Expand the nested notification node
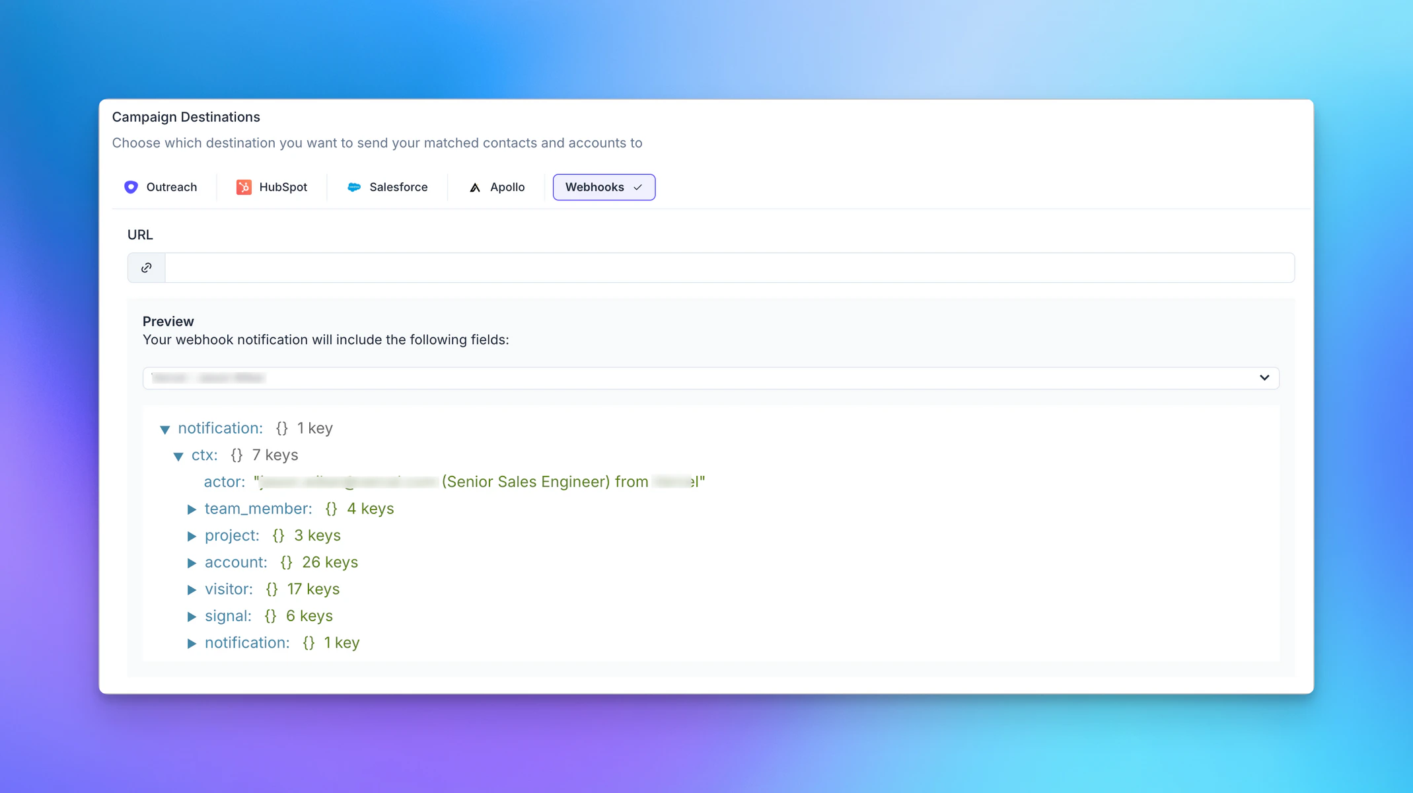The image size is (1413, 793). (192, 644)
